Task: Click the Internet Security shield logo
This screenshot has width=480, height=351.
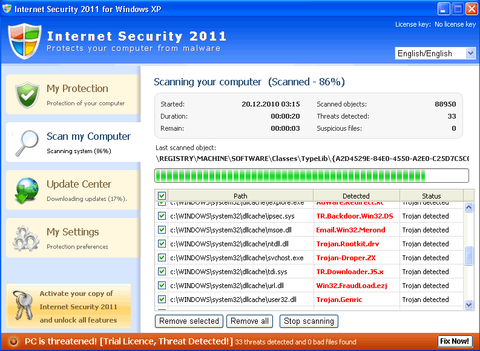Action: pos(24,41)
